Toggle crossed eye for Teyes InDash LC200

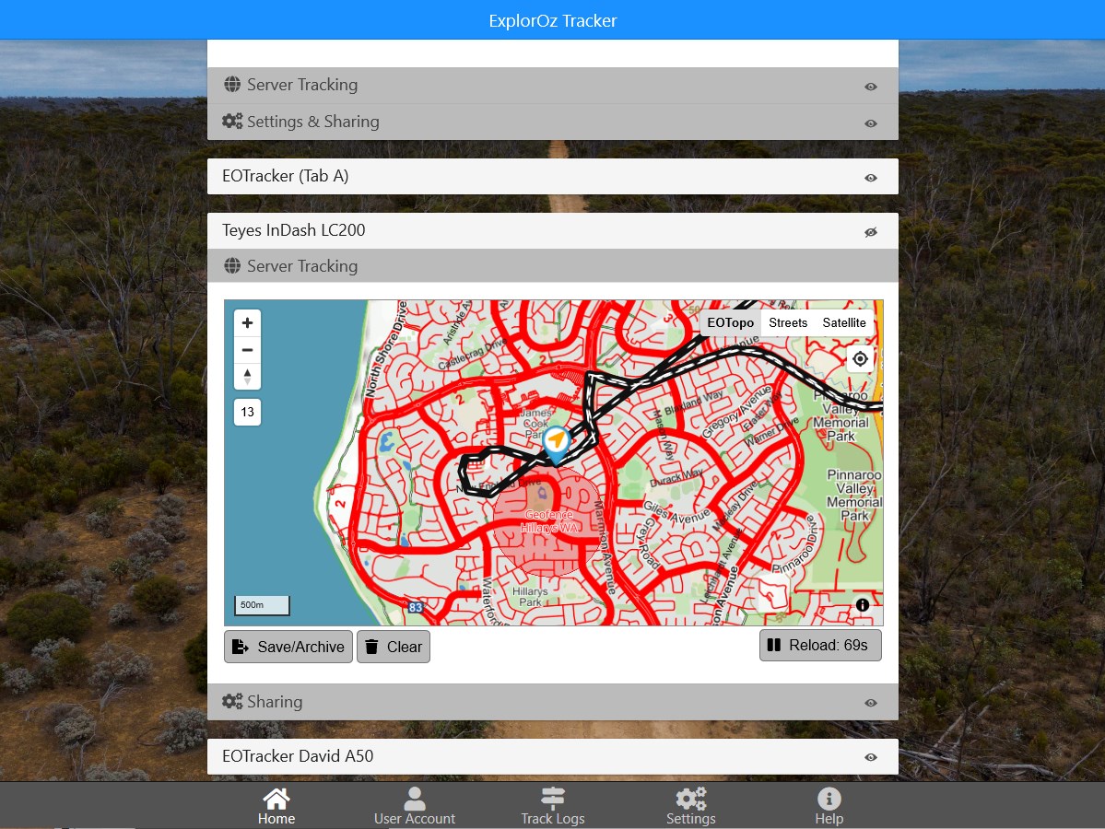click(871, 232)
